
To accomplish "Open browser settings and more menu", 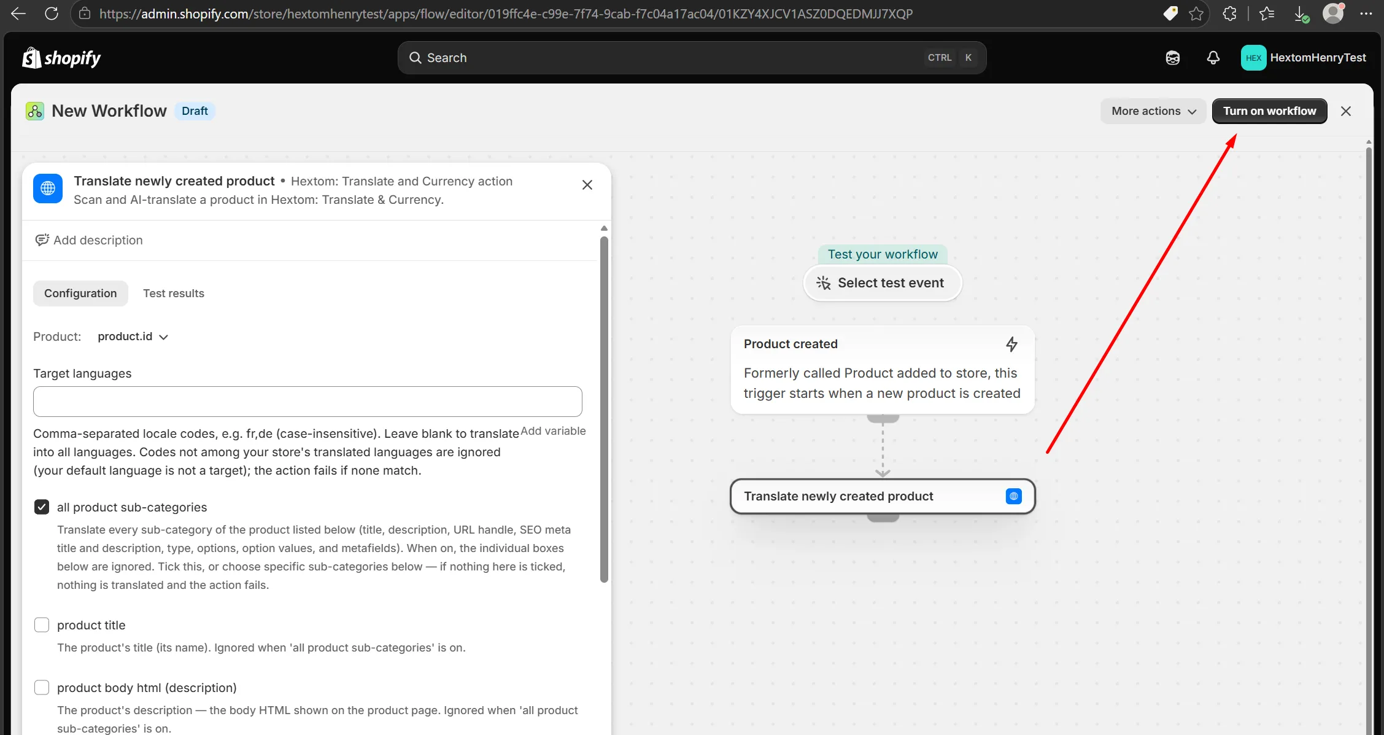I will (1366, 14).
